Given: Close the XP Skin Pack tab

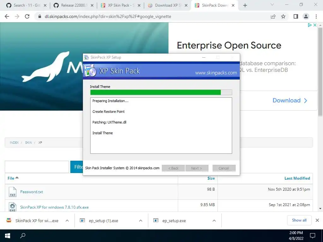Looking at the screenshot, I should (139, 5).
